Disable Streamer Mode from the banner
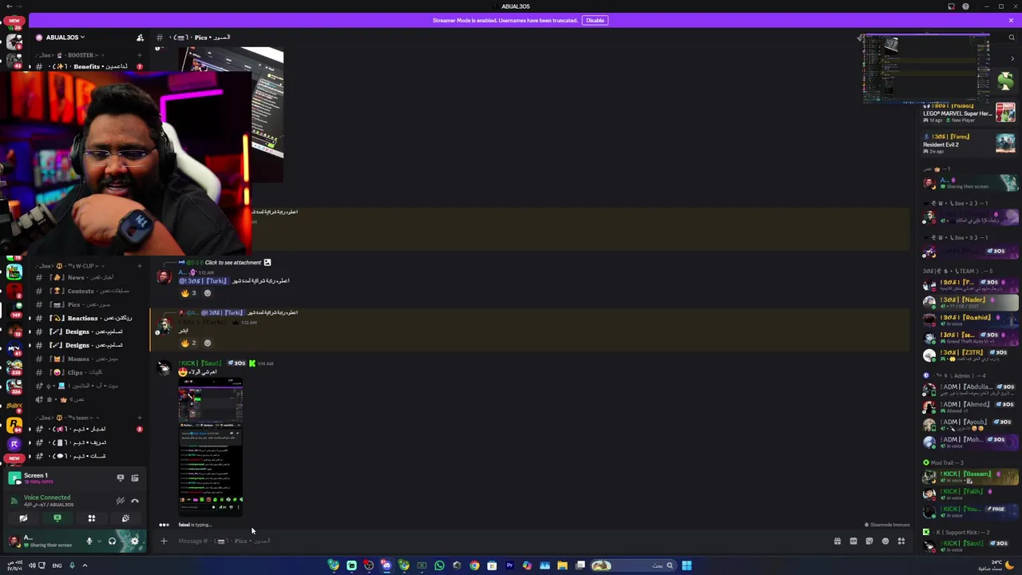Viewport: 1022px width, 575px height. (x=595, y=20)
